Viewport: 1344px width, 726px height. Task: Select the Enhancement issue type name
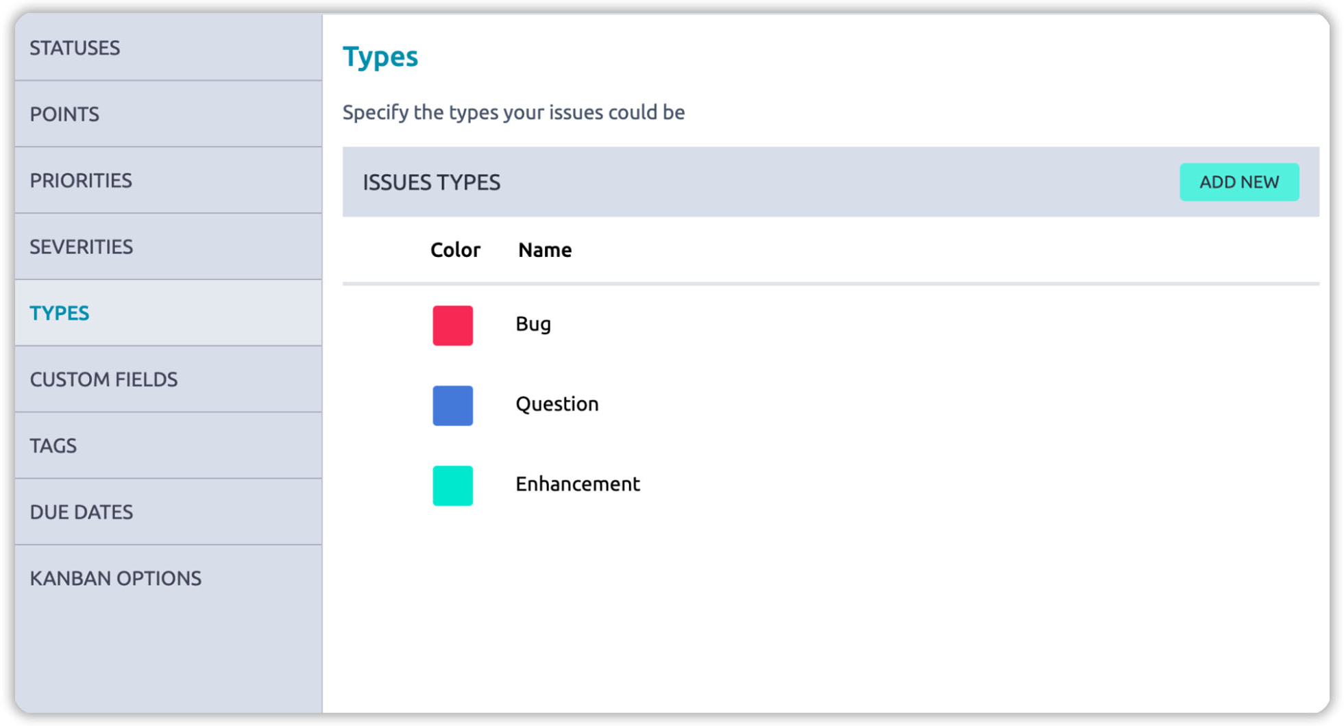[577, 484]
